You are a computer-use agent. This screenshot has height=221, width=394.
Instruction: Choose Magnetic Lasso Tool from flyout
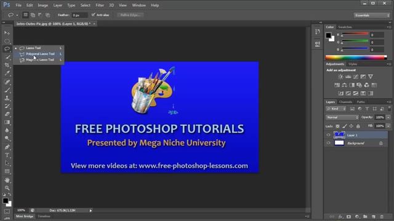(x=38, y=60)
